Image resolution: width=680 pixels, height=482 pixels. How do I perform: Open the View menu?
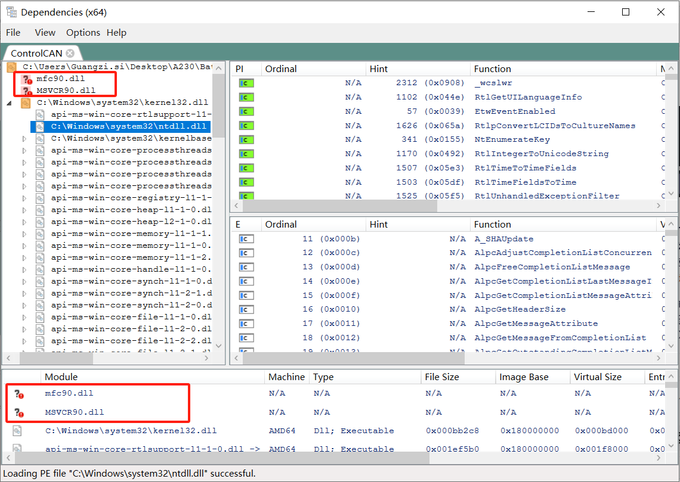point(45,33)
